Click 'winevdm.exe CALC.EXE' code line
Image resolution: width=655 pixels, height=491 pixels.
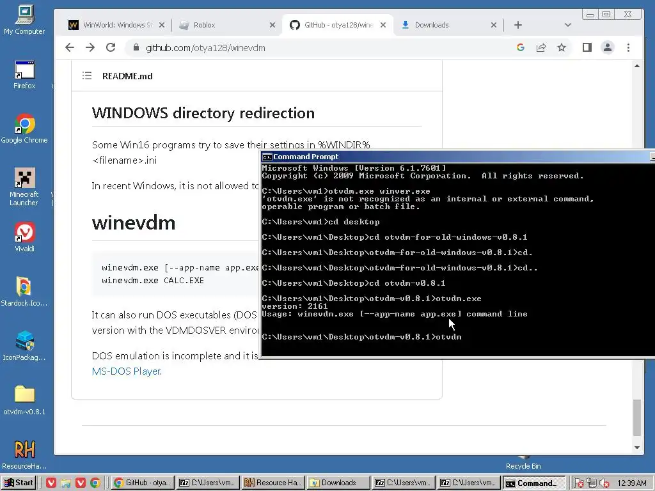pos(152,281)
